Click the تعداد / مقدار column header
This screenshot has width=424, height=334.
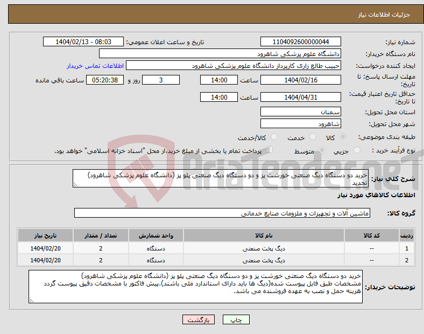pyautogui.click(x=101, y=235)
